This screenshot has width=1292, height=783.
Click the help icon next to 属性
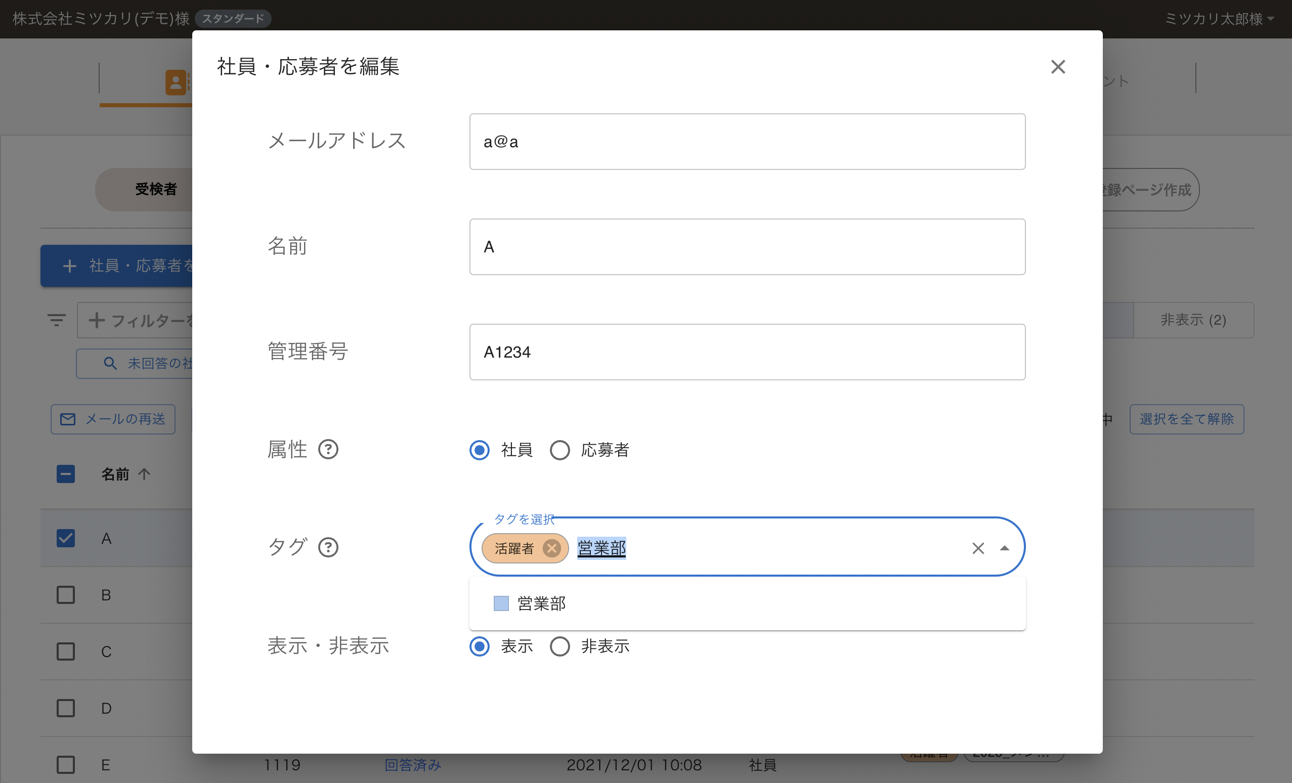(328, 450)
